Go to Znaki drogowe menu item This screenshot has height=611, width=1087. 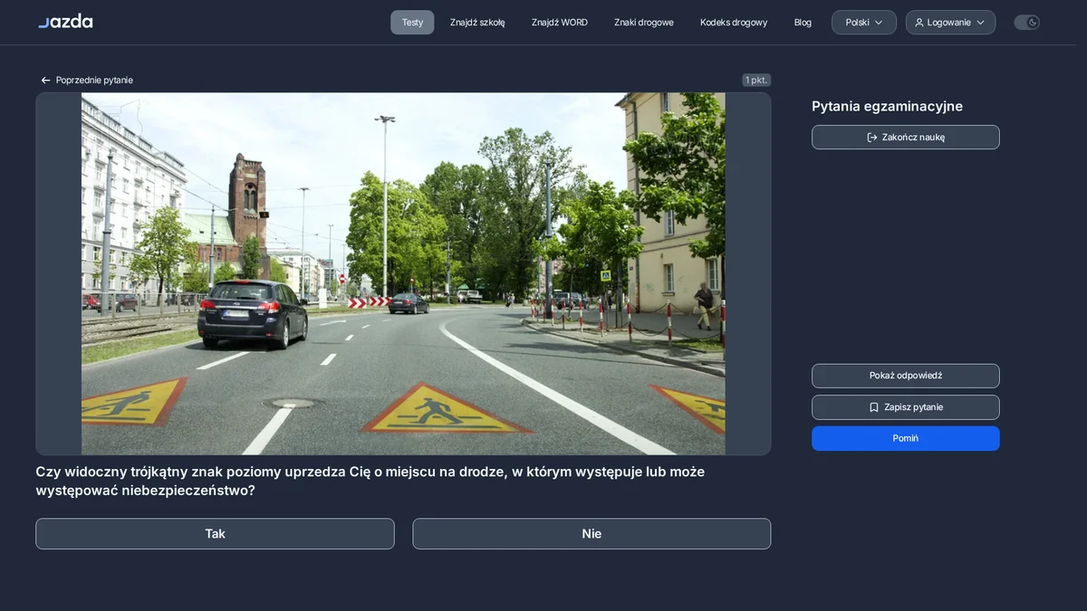coord(644,23)
